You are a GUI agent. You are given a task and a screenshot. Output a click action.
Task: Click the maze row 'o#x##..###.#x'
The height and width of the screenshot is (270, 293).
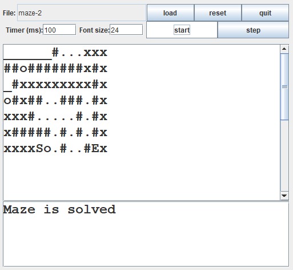(55, 101)
